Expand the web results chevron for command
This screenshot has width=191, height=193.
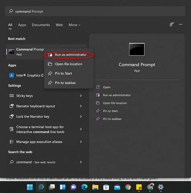pyautogui.click(x=81, y=162)
